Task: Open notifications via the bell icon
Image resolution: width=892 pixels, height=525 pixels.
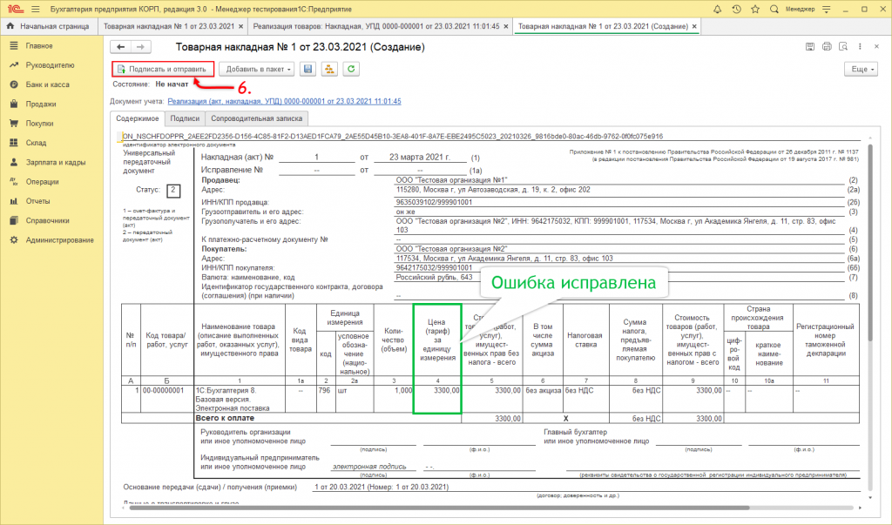Action: pos(720,9)
